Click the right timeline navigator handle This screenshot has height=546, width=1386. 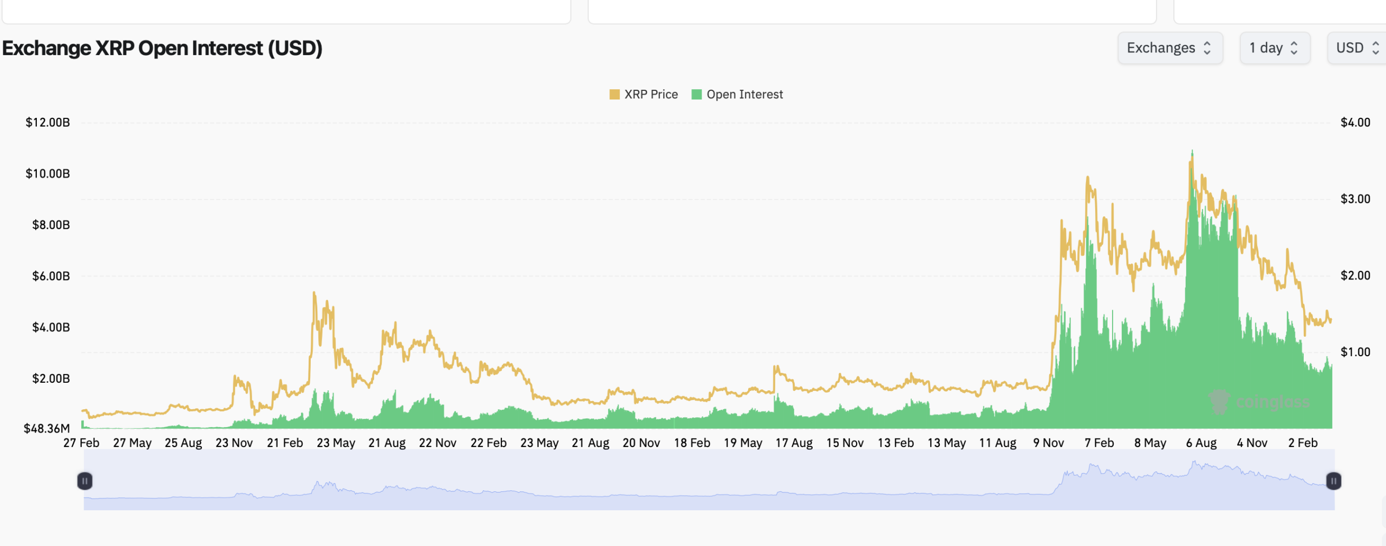[x=1333, y=480]
